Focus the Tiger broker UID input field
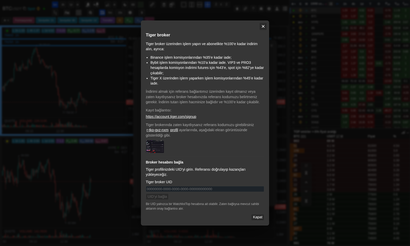The image size is (410, 246). point(205,189)
